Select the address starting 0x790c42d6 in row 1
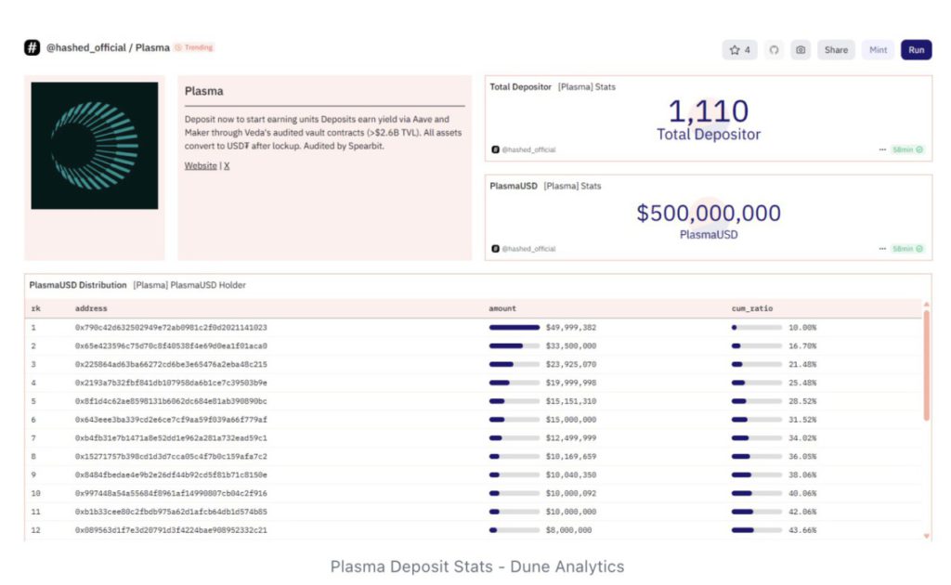This screenshot has height=585, width=951. click(x=171, y=328)
